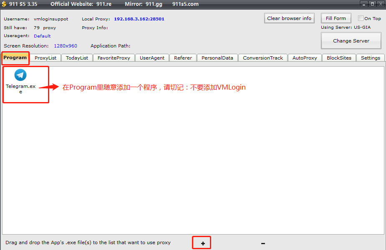Click the Telegram.exe program icon
Viewport: 386px width, 250px height.
(20, 75)
